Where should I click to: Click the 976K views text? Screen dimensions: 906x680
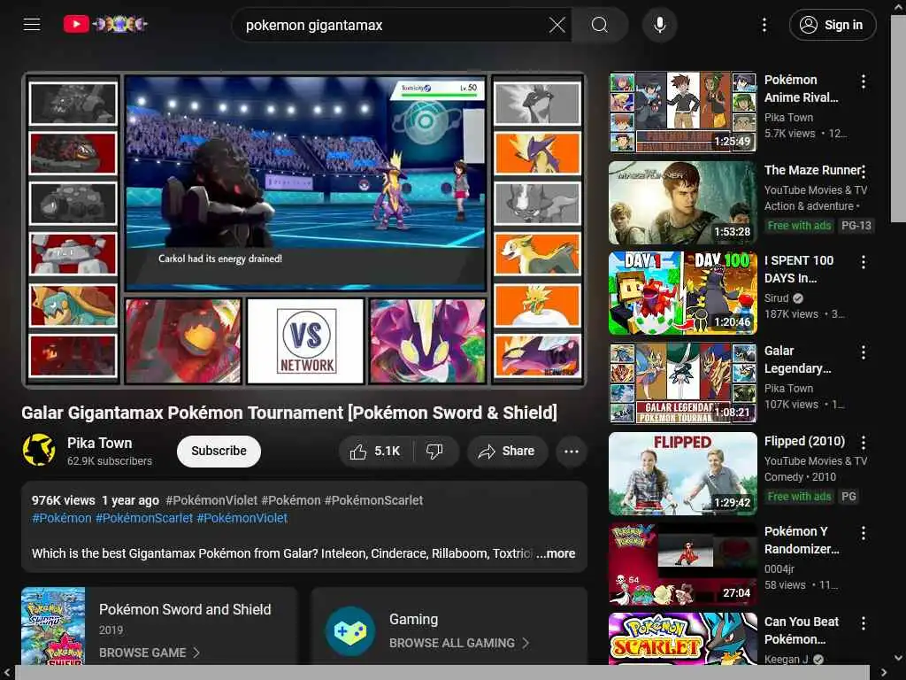tap(63, 500)
